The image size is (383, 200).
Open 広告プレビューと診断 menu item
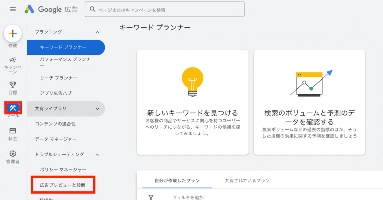pyautogui.click(x=63, y=185)
